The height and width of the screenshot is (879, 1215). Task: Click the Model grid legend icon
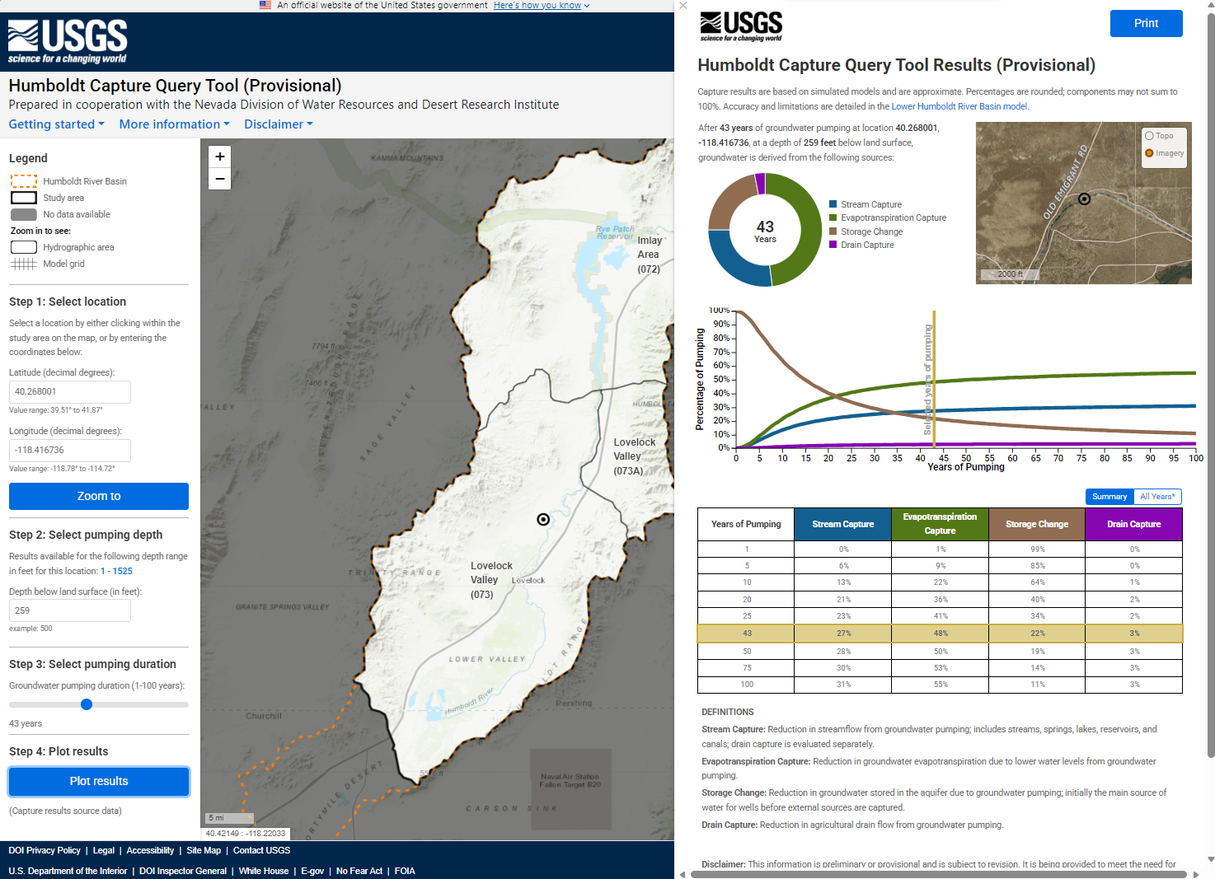(23, 264)
